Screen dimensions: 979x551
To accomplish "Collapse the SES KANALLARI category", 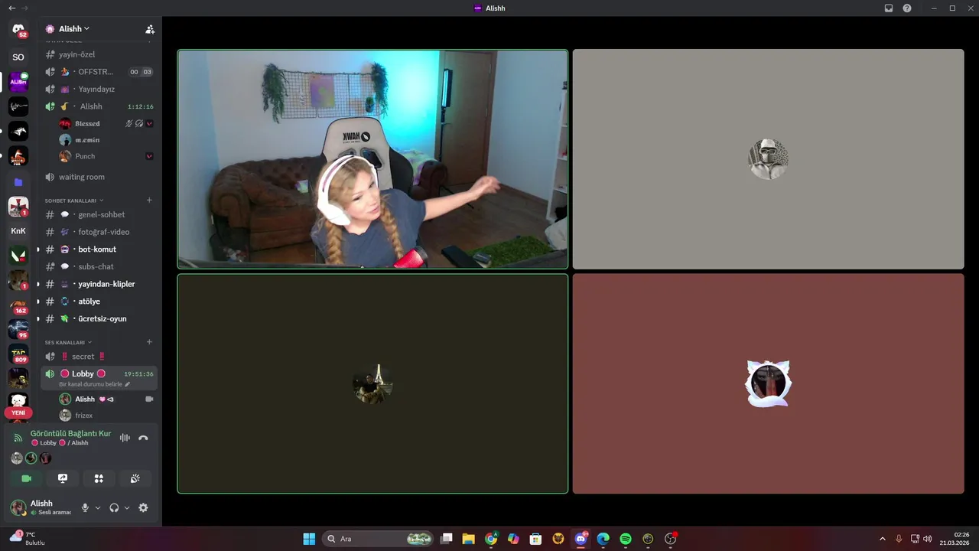I will 68,342.
